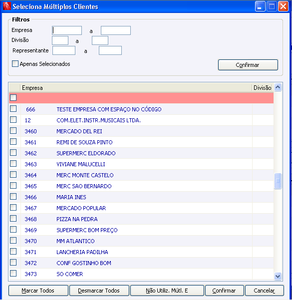The height and width of the screenshot is (300, 292).
Task: Mark checkbox beside MARIA INES
Action: click(x=13, y=197)
